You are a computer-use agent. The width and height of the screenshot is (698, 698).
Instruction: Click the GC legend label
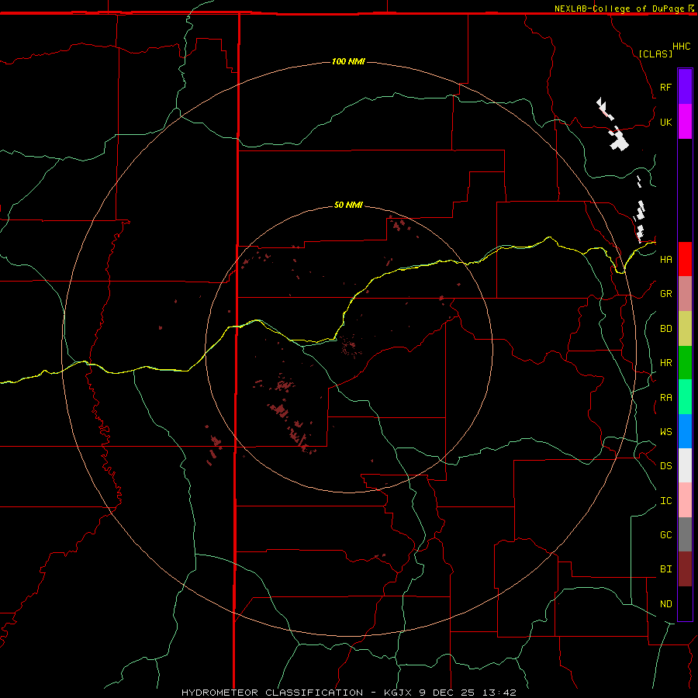point(665,534)
